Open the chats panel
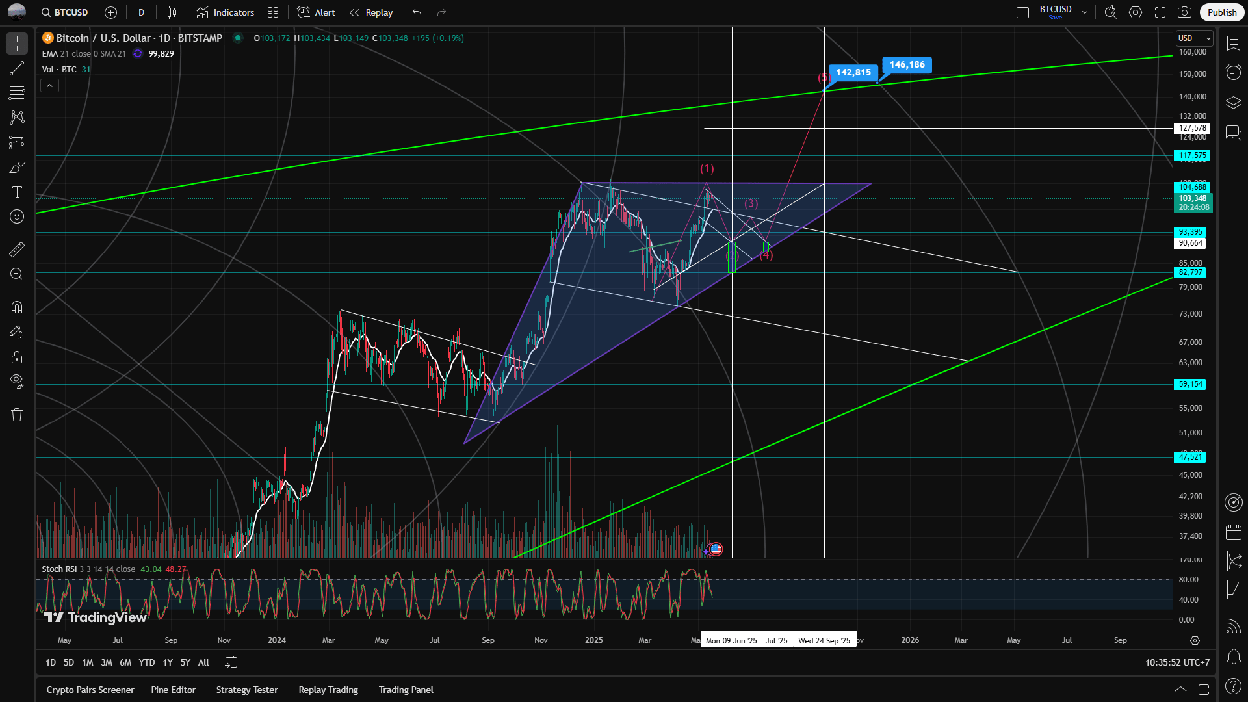The width and height of the screenshot is (1248, 702). click(1234, 133)
